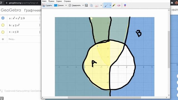178x100 pixels.
Task: Toggle visibility circle of inequality a
Action: [x=3, y=18]
